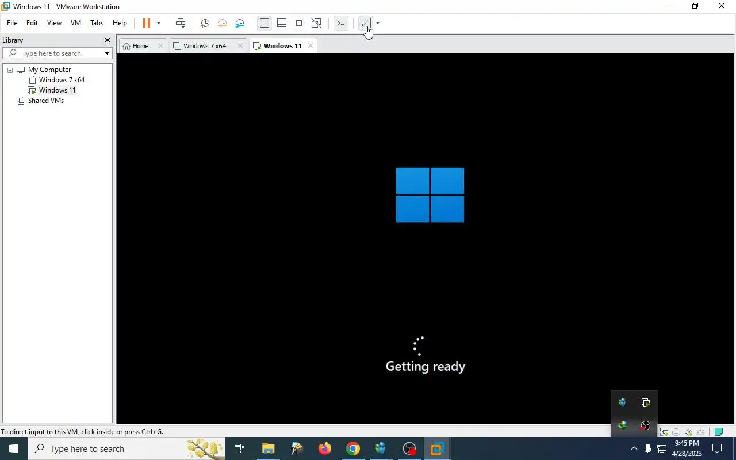Screen dimensions: 736x460
Task: Click the VMware tray icon in overflow
Action: 646,402
